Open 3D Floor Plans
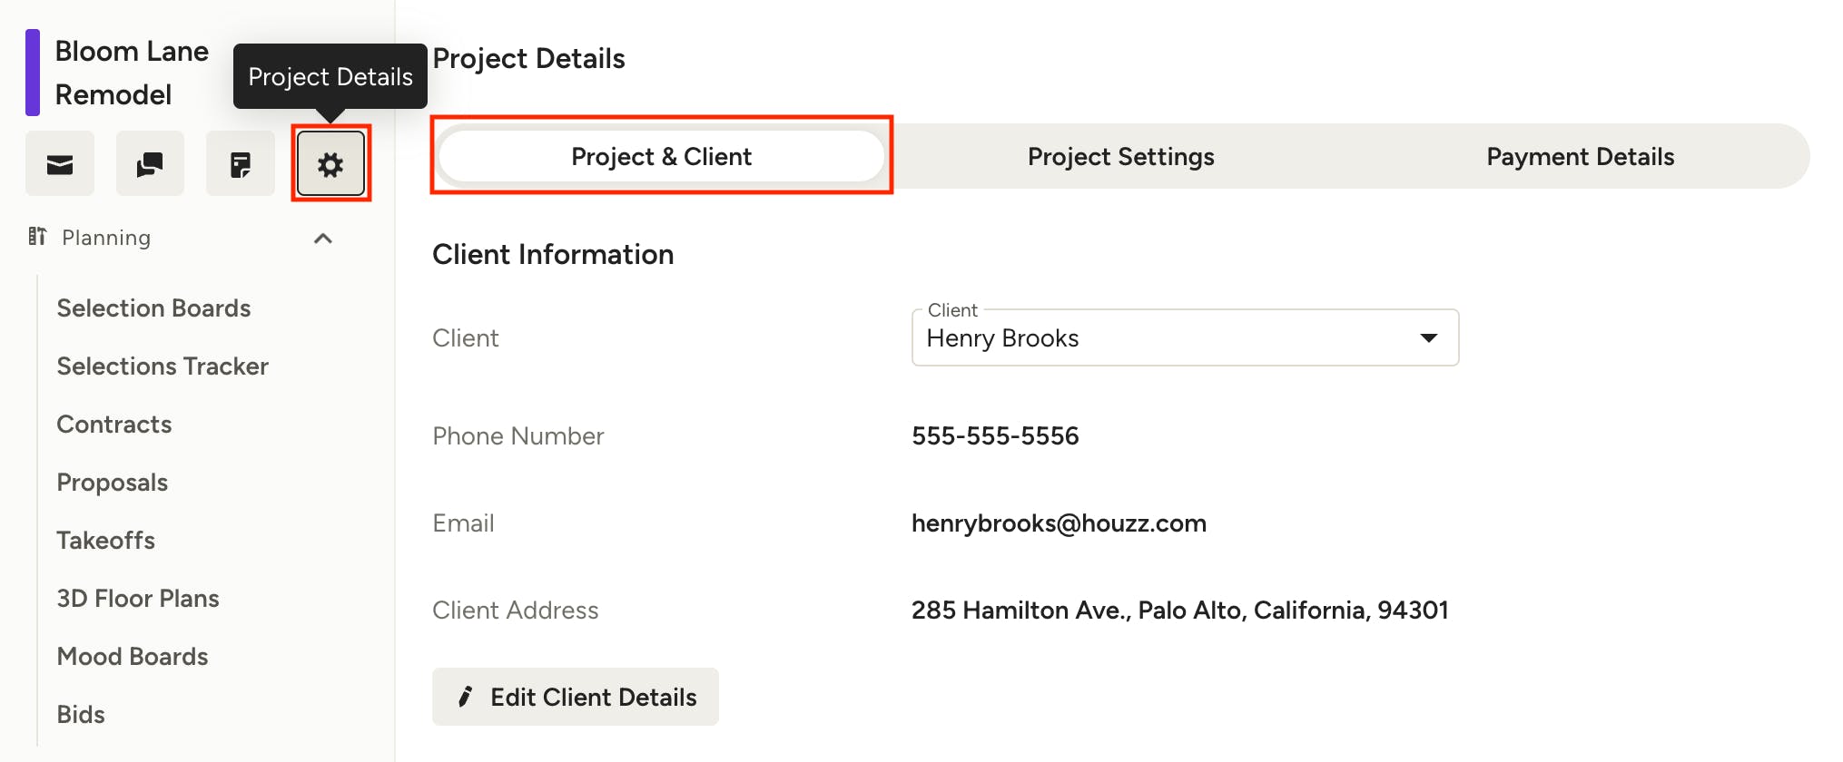The image size is (1843, 762). point(138,599)
